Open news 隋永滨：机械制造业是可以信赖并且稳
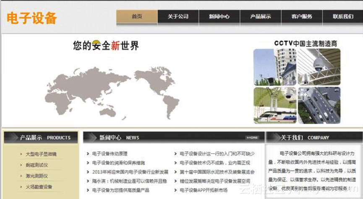363x199 pixels. pos(129,181)
